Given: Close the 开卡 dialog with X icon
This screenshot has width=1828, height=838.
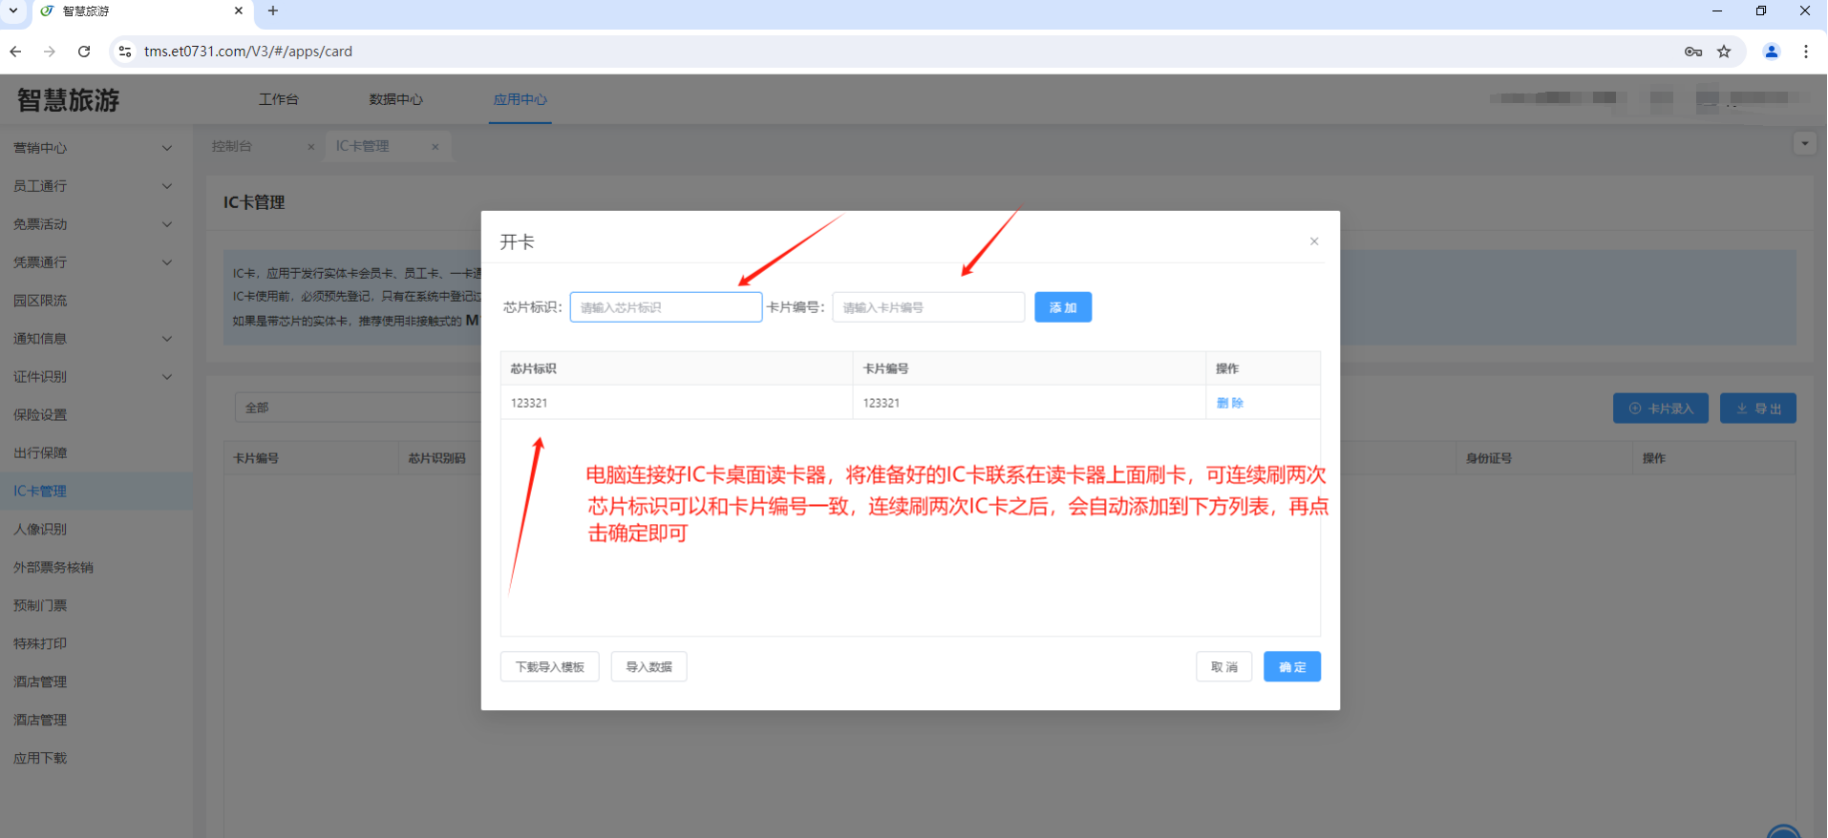Looking at the screenshot, I should [x=1314, y=241].
